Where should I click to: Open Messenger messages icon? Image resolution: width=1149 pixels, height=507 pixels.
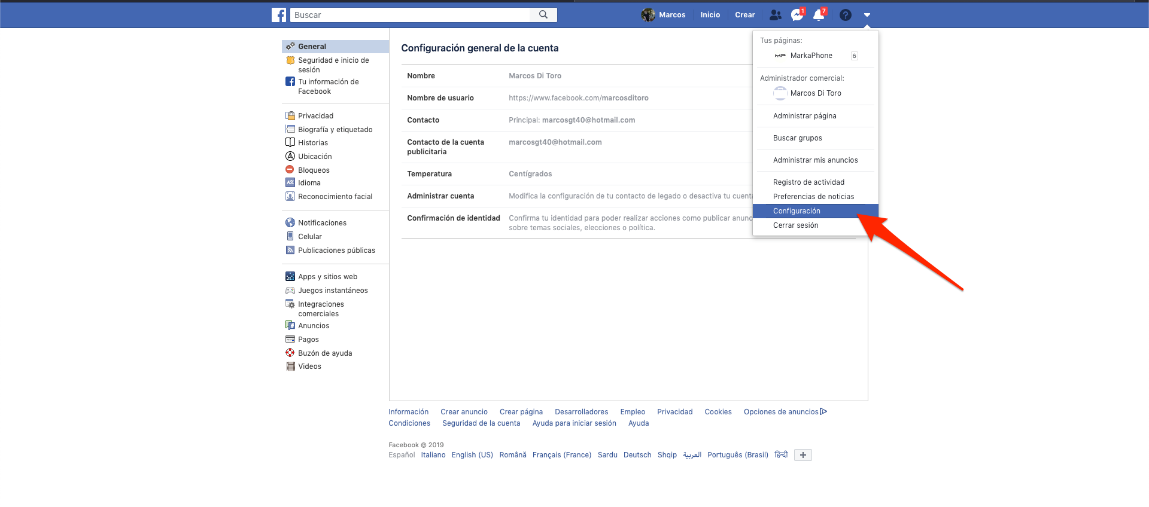pos(797,15)
